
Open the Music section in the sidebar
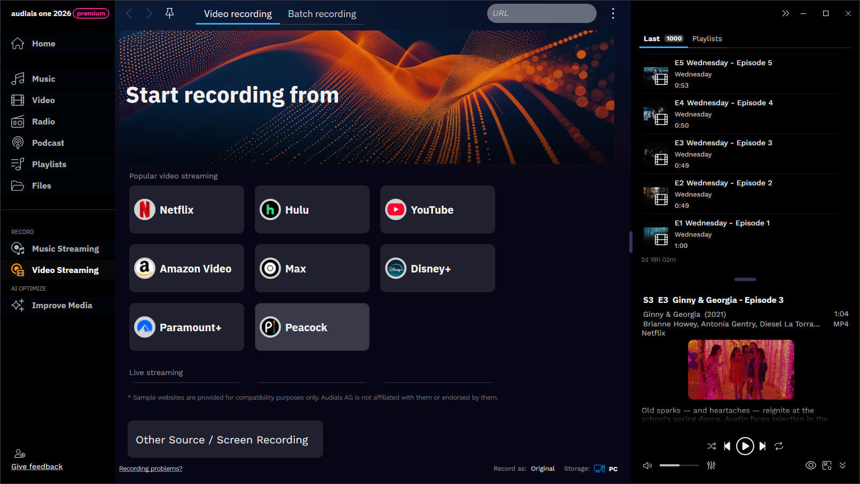click(44, 79)
